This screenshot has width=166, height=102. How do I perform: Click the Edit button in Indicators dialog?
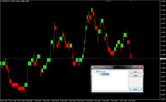135,72
